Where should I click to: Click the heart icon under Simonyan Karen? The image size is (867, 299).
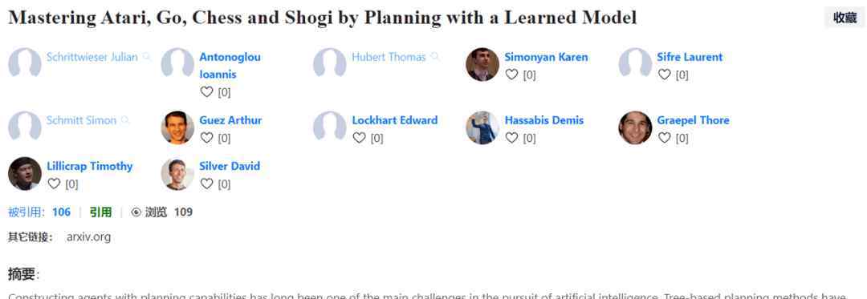[512, 75]
